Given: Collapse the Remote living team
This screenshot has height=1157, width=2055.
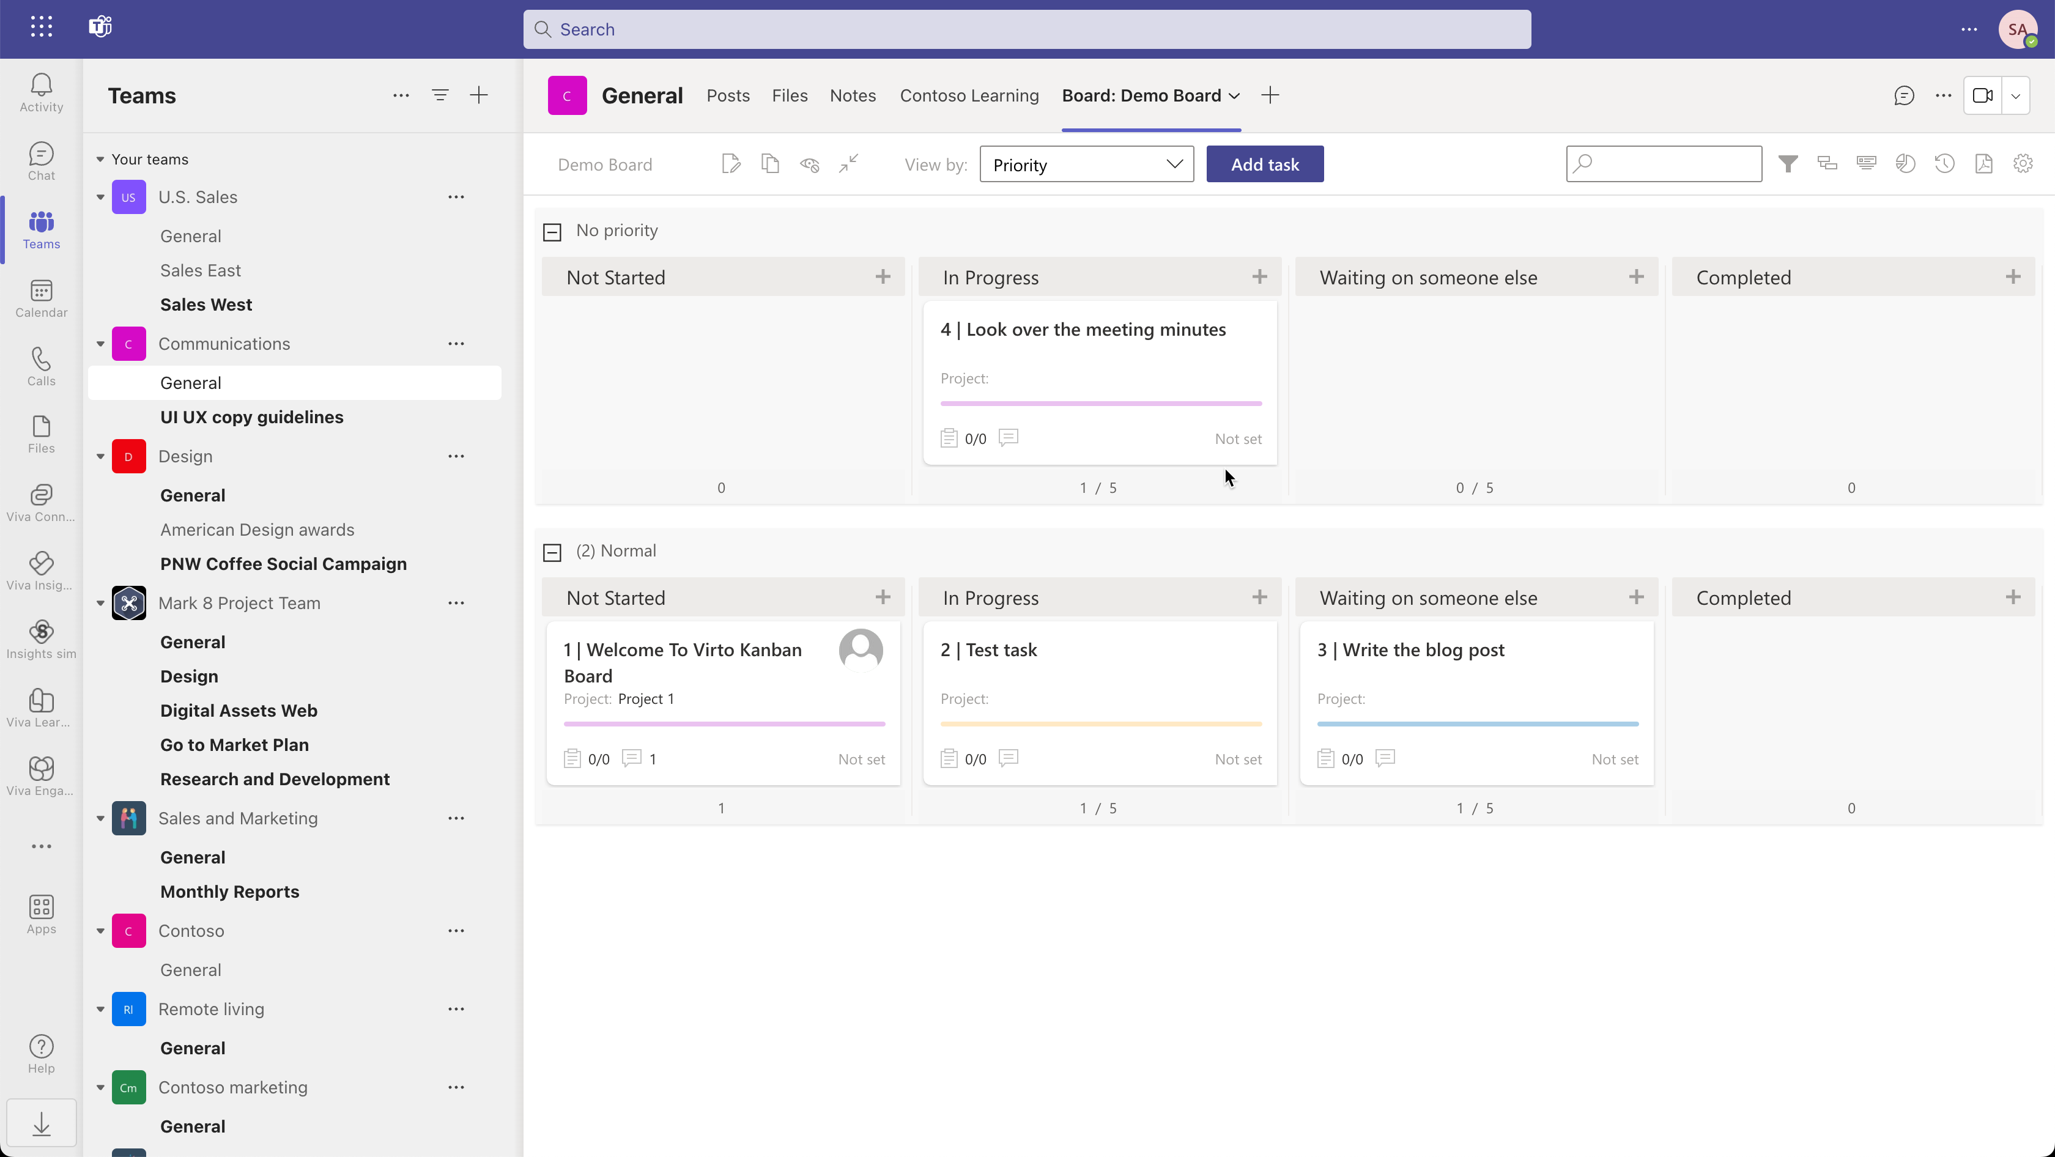Looking at the screenshot, I should [x=100, y=1008].
